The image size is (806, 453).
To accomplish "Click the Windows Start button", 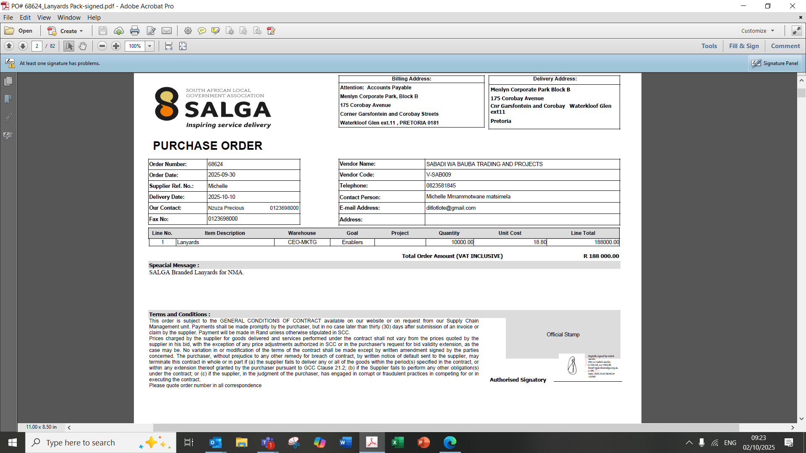I will 13,443.
